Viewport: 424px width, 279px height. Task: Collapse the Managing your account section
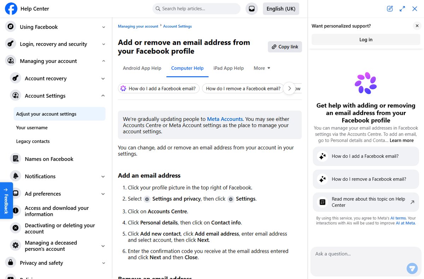104,61
